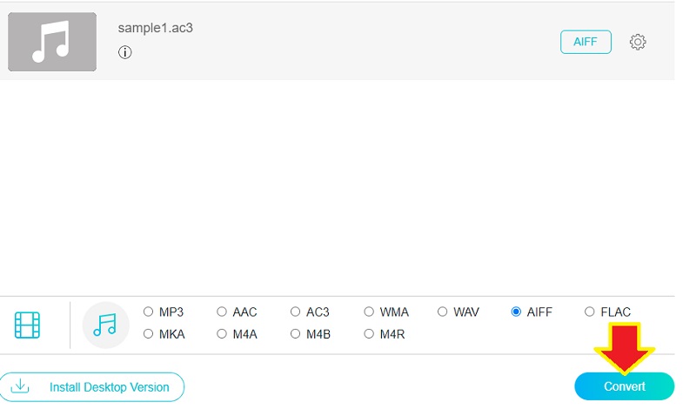Open settings gear for sample1.ac3
Image resolution: width=696 pixels, height=409 pixels.
[638, 42]
